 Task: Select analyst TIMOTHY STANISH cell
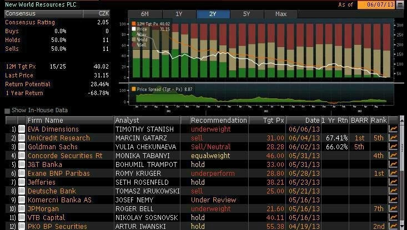coord(147,129)
